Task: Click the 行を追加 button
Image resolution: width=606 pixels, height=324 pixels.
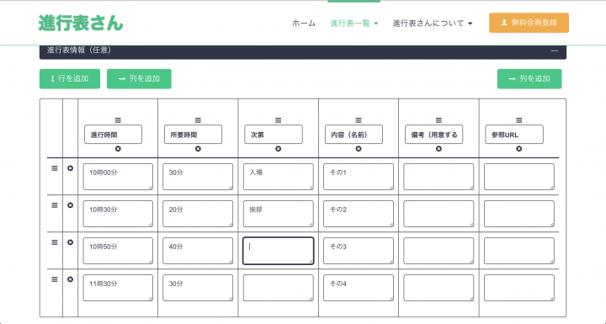Action: coord(70,79)
